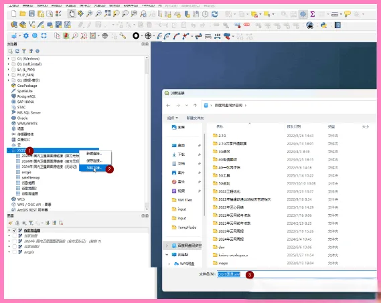Click the Sigma statistical summary icon
The height and width of the screenshot is (303, 381).
point(313,14)
